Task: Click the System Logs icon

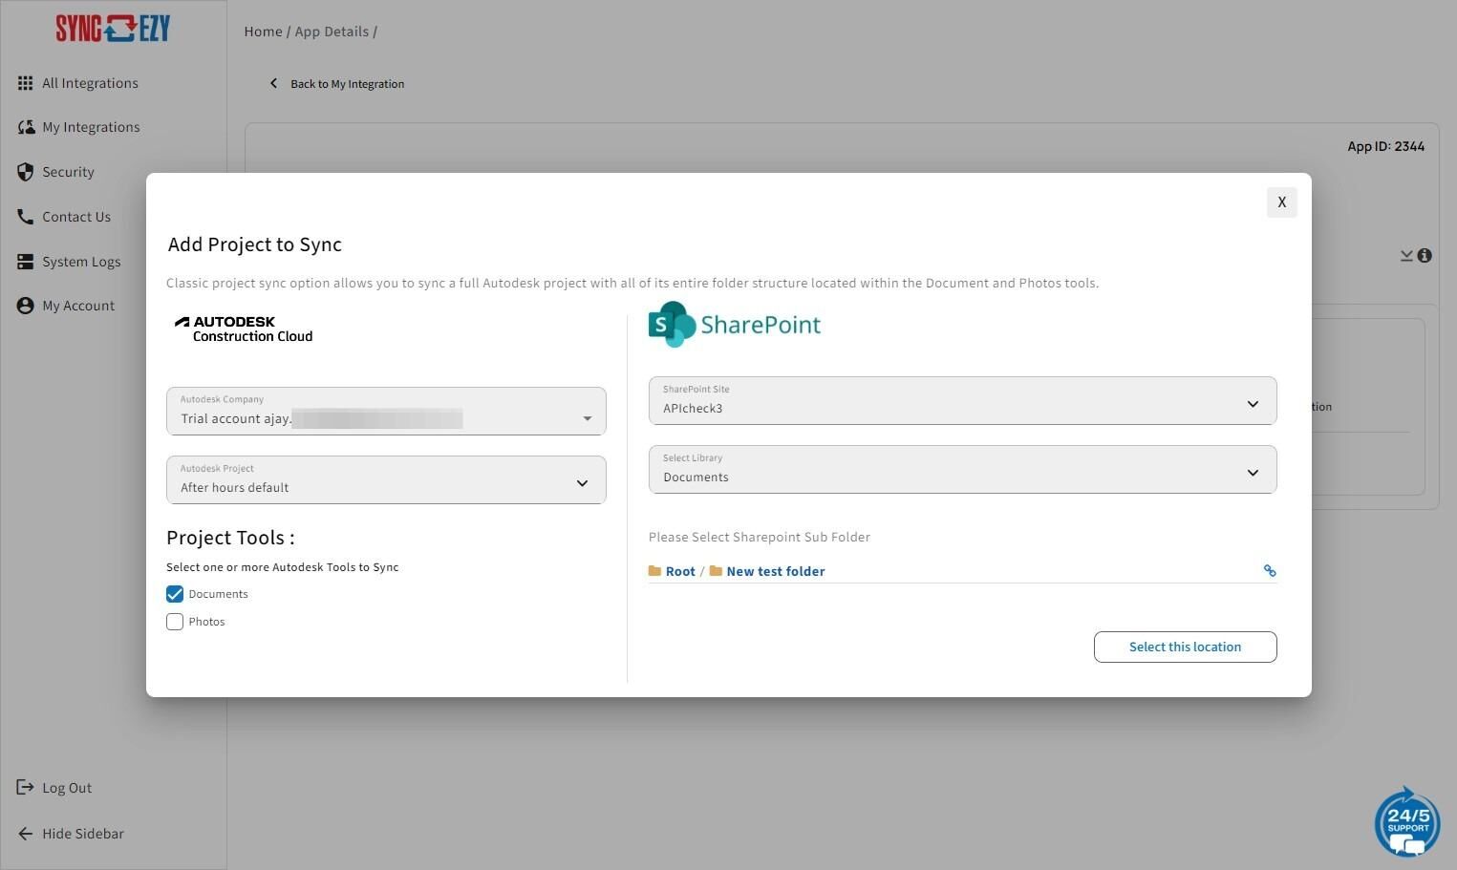Action: click(26, 262)
